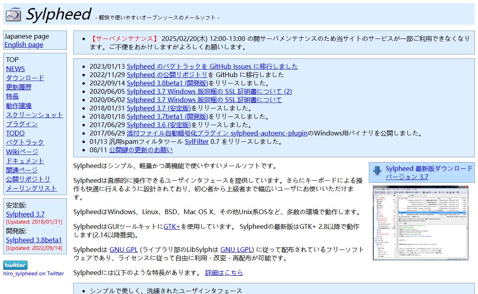The image size is (478, 294).
Task: Open the ダウンロード sidebar link
Action: (25, 78)
